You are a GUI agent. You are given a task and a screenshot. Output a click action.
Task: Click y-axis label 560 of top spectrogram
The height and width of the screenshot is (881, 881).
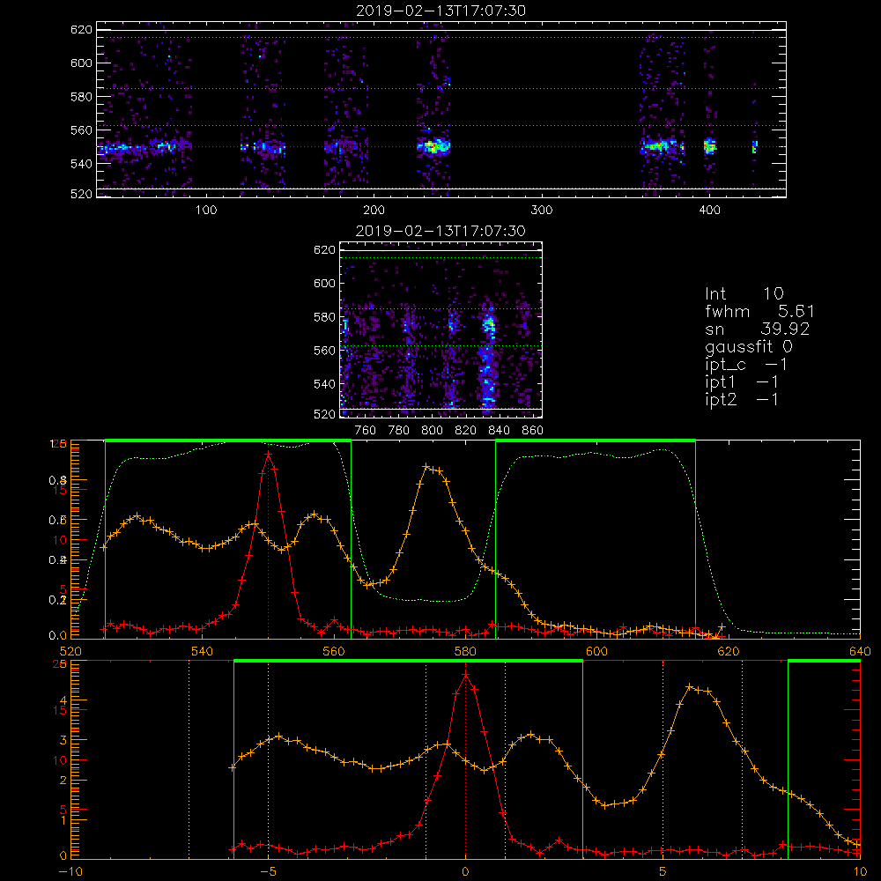[81, 130]
